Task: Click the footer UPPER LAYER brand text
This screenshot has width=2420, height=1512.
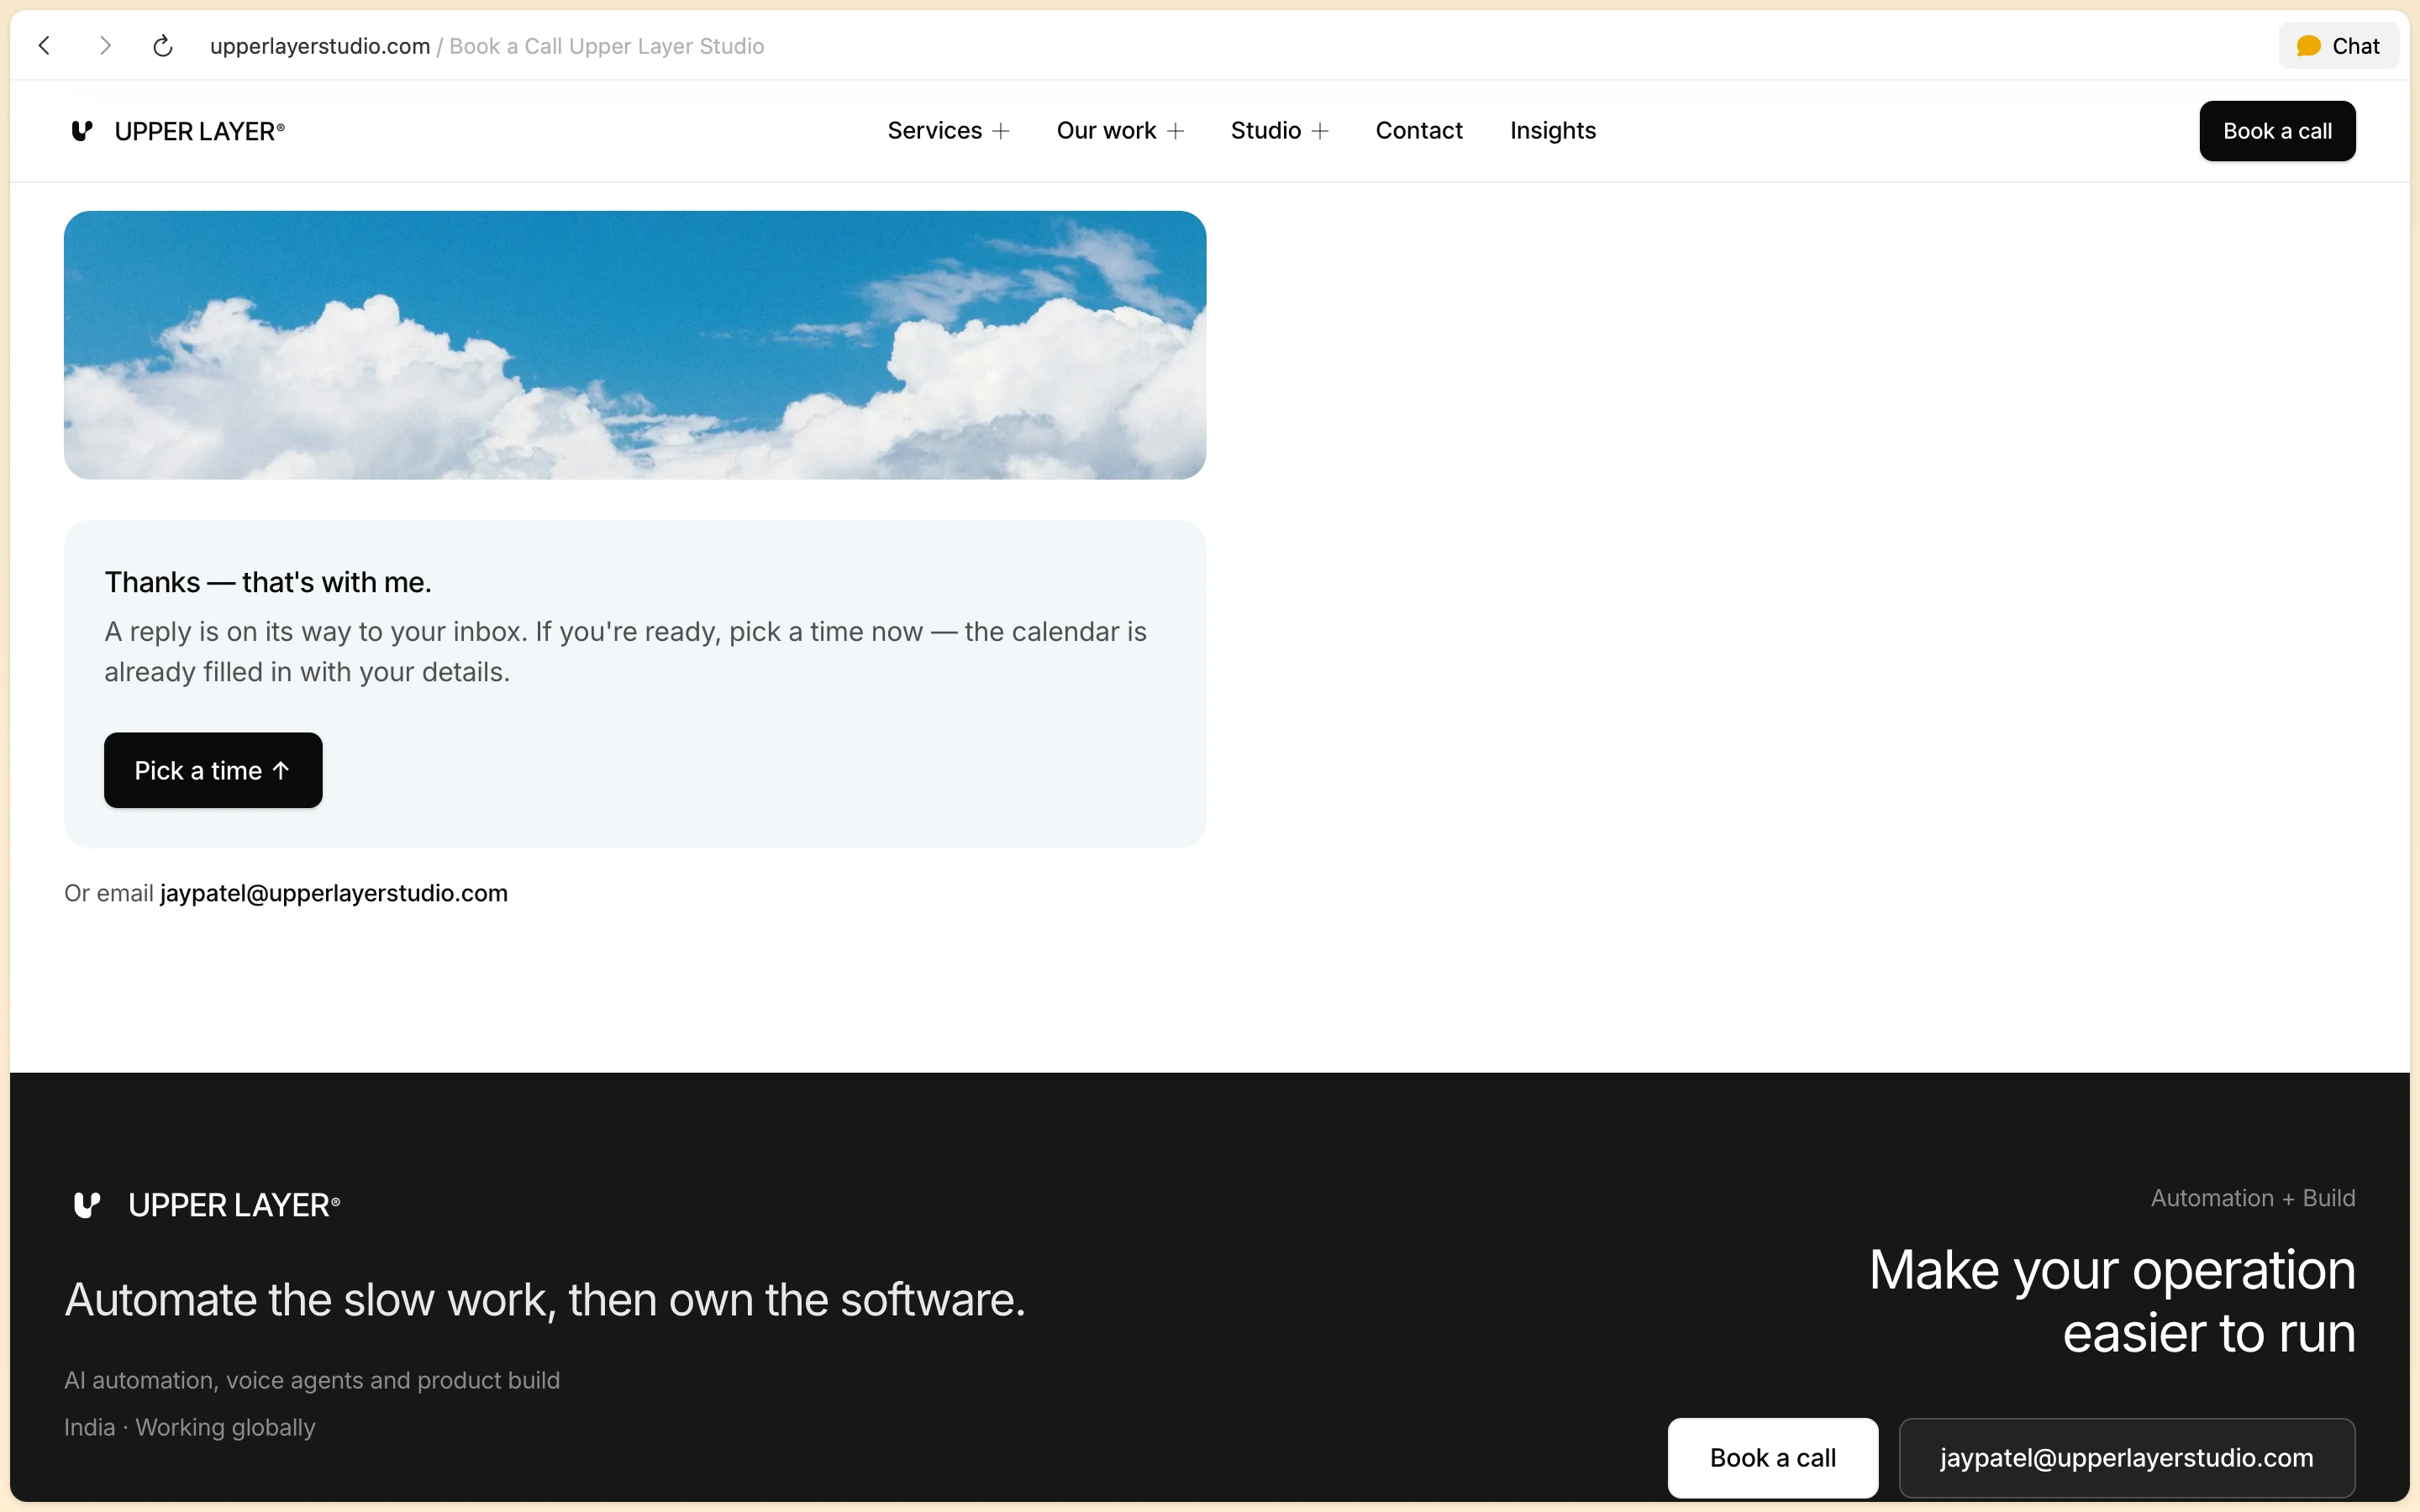Action: [x=234, y=1205]
